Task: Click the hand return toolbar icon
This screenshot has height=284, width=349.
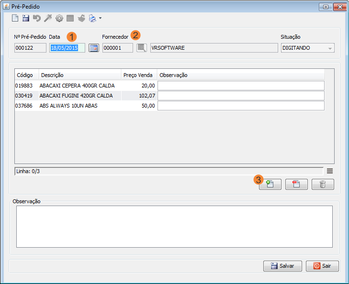Action: [81, 18]
